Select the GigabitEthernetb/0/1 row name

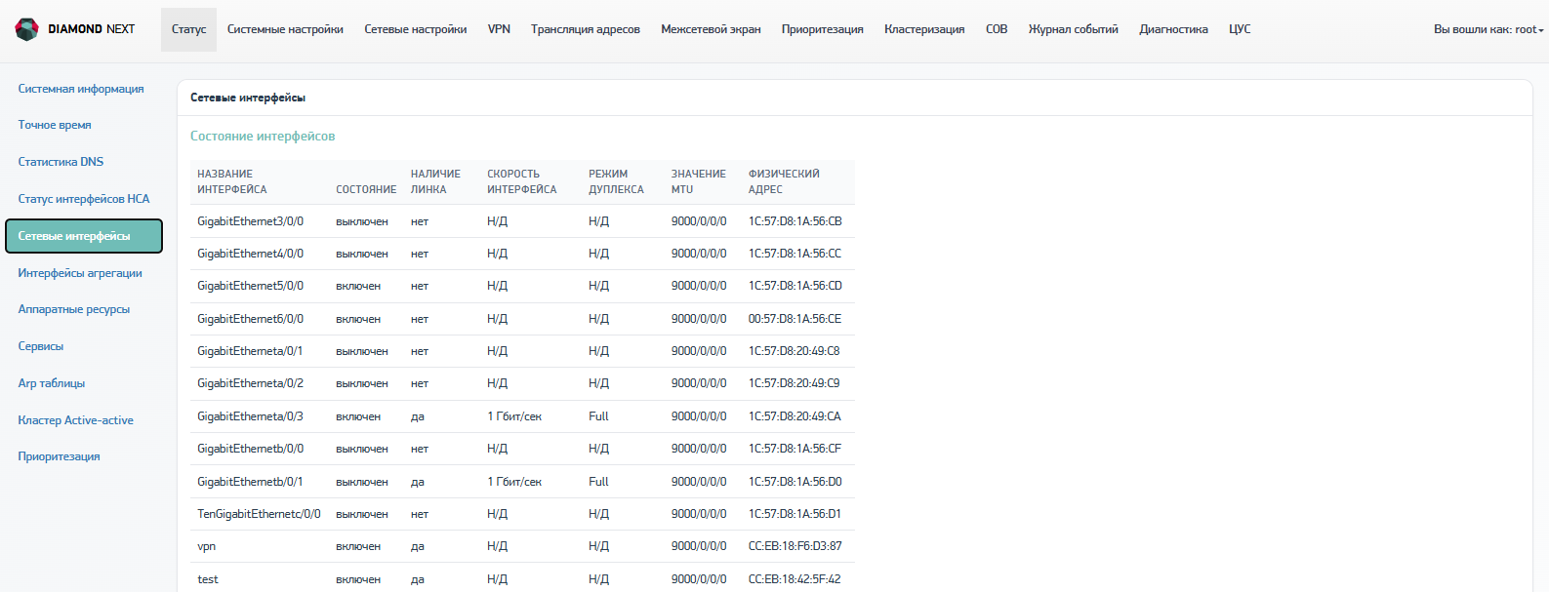click(250, 482)
